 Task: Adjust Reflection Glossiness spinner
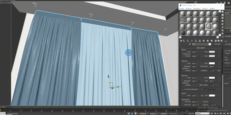pos(196,66)
